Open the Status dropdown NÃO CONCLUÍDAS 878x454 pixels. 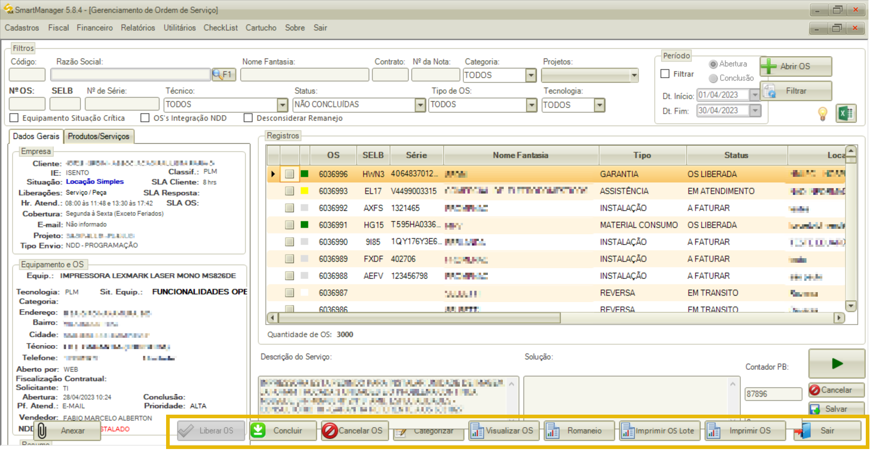420,105
